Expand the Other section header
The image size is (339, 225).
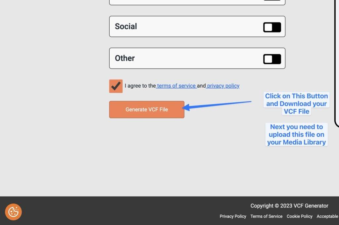(125, 58)
